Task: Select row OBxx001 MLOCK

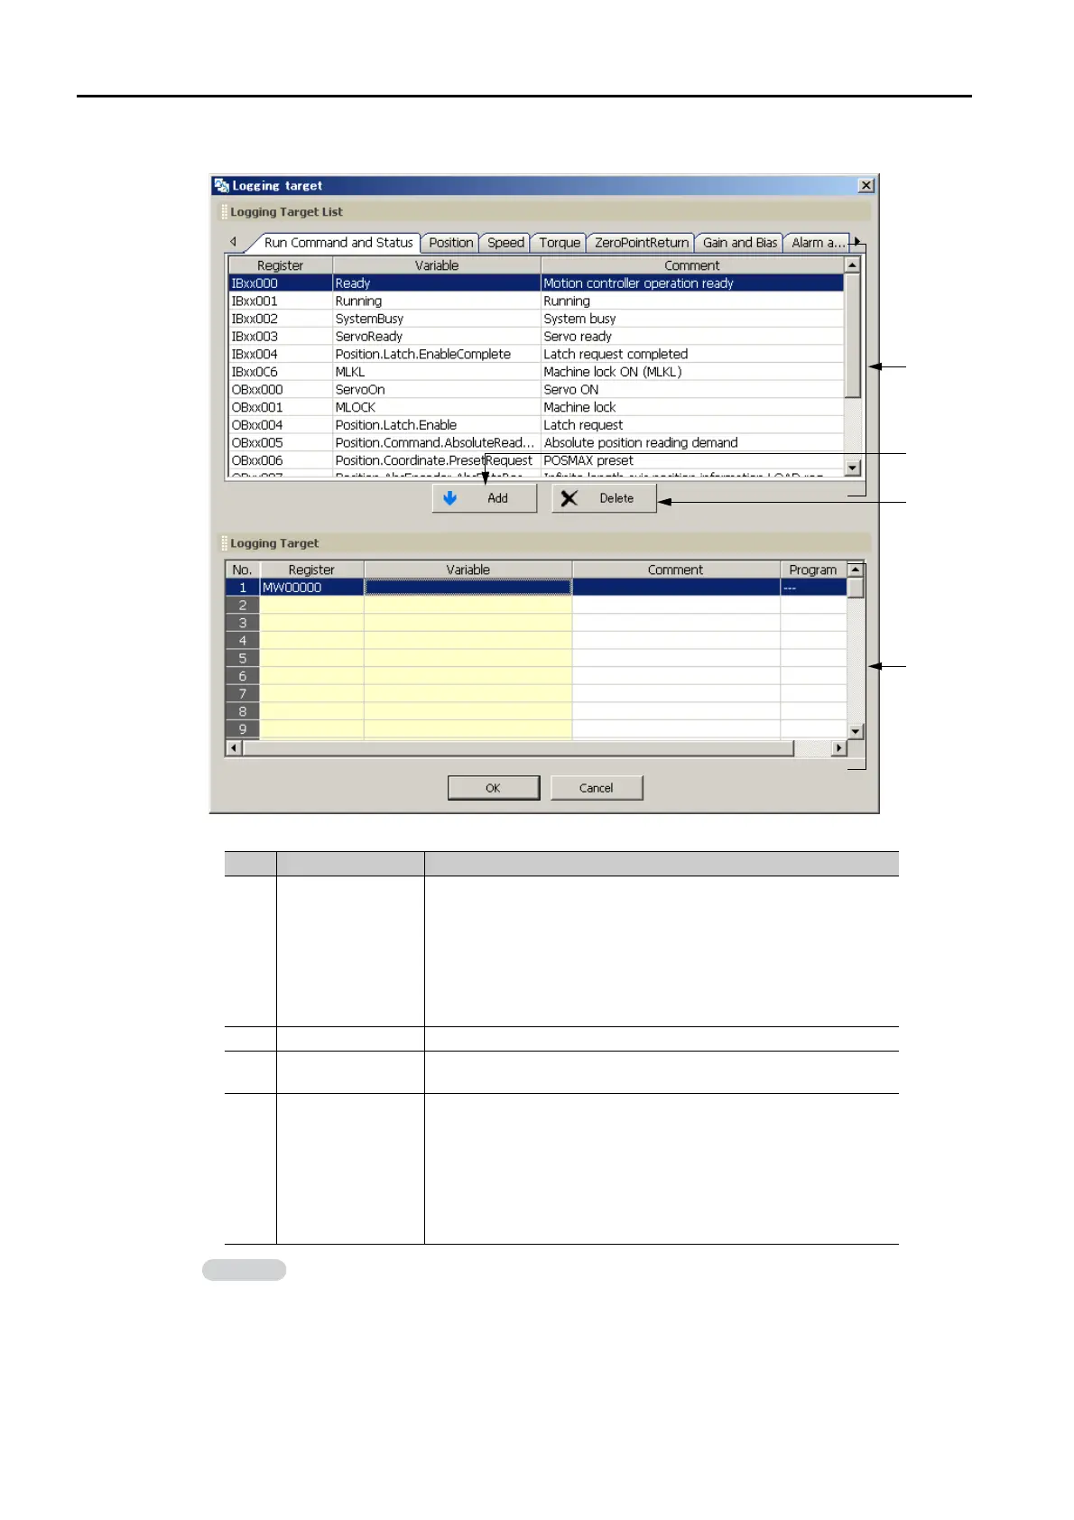Action: [536, 407]
